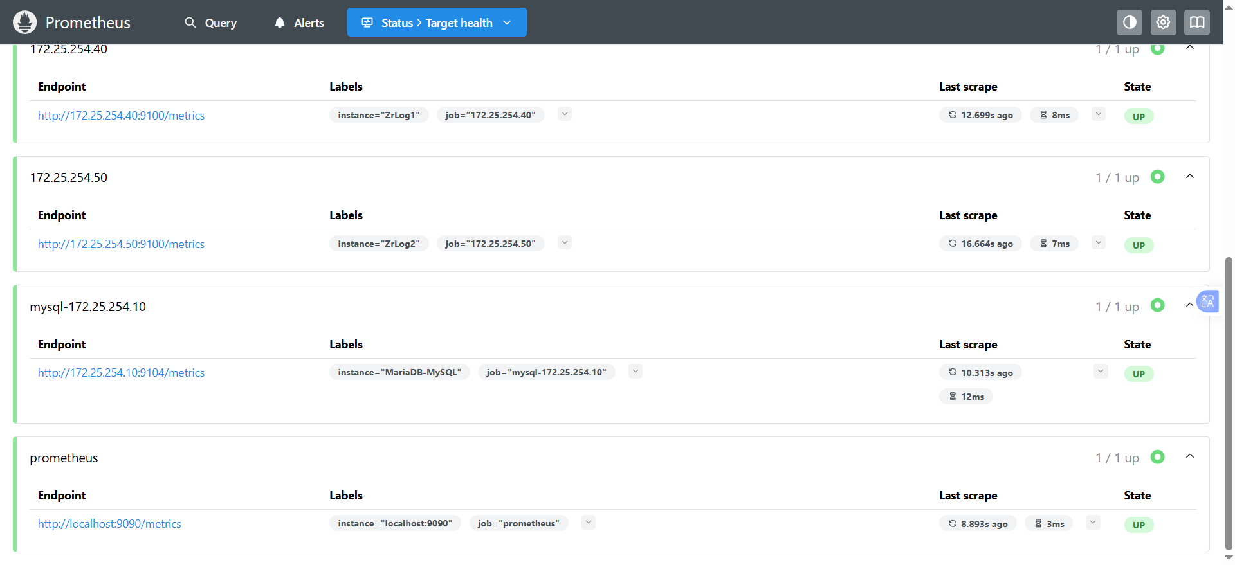The height and width of the screenshot is (565, 1235).
Task: Click UP state badge for ZrLog1
Action: [x=1139, y=116]
